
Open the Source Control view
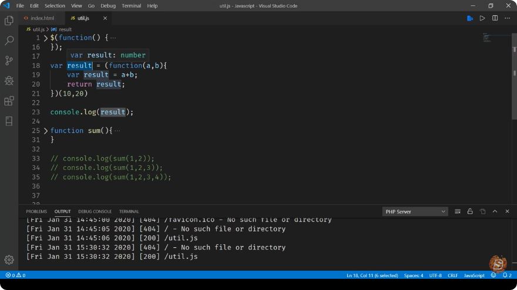9,60
